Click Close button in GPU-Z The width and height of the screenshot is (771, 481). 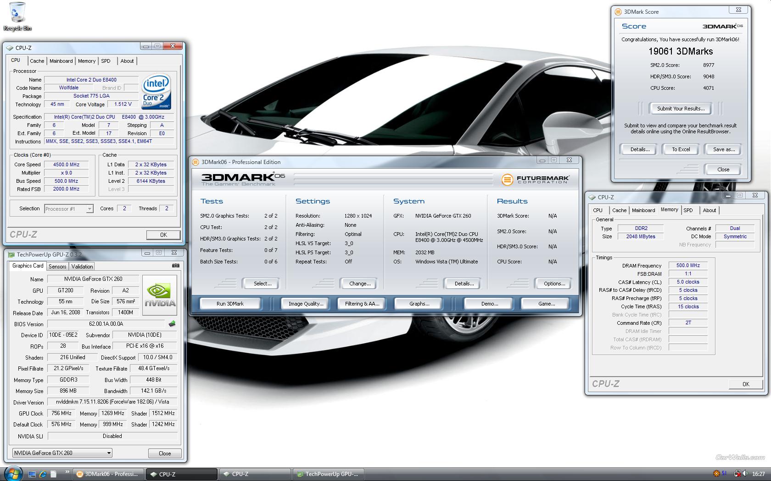pos(165,453)
